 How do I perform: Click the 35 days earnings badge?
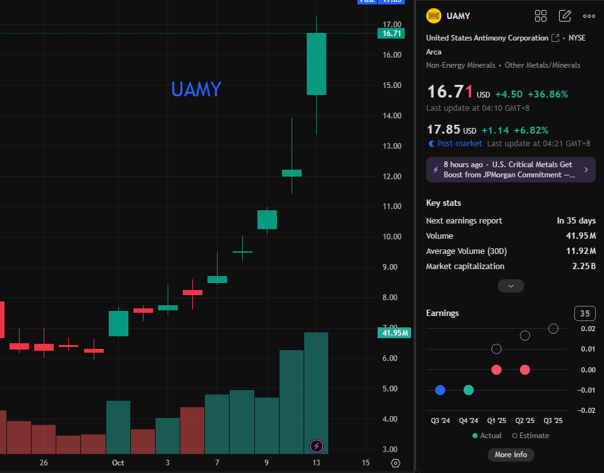click(x=585, y=313)
